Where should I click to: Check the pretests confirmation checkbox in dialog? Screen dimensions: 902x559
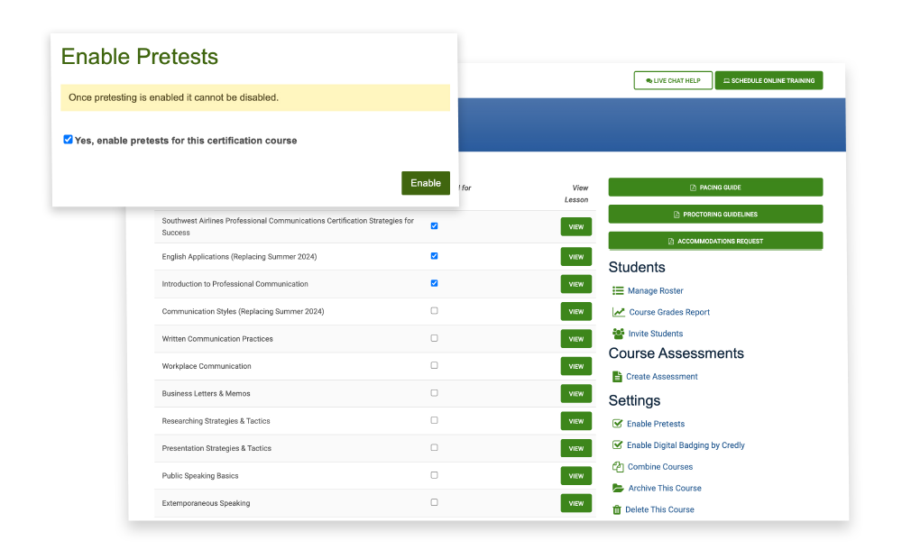pos(68,140)
